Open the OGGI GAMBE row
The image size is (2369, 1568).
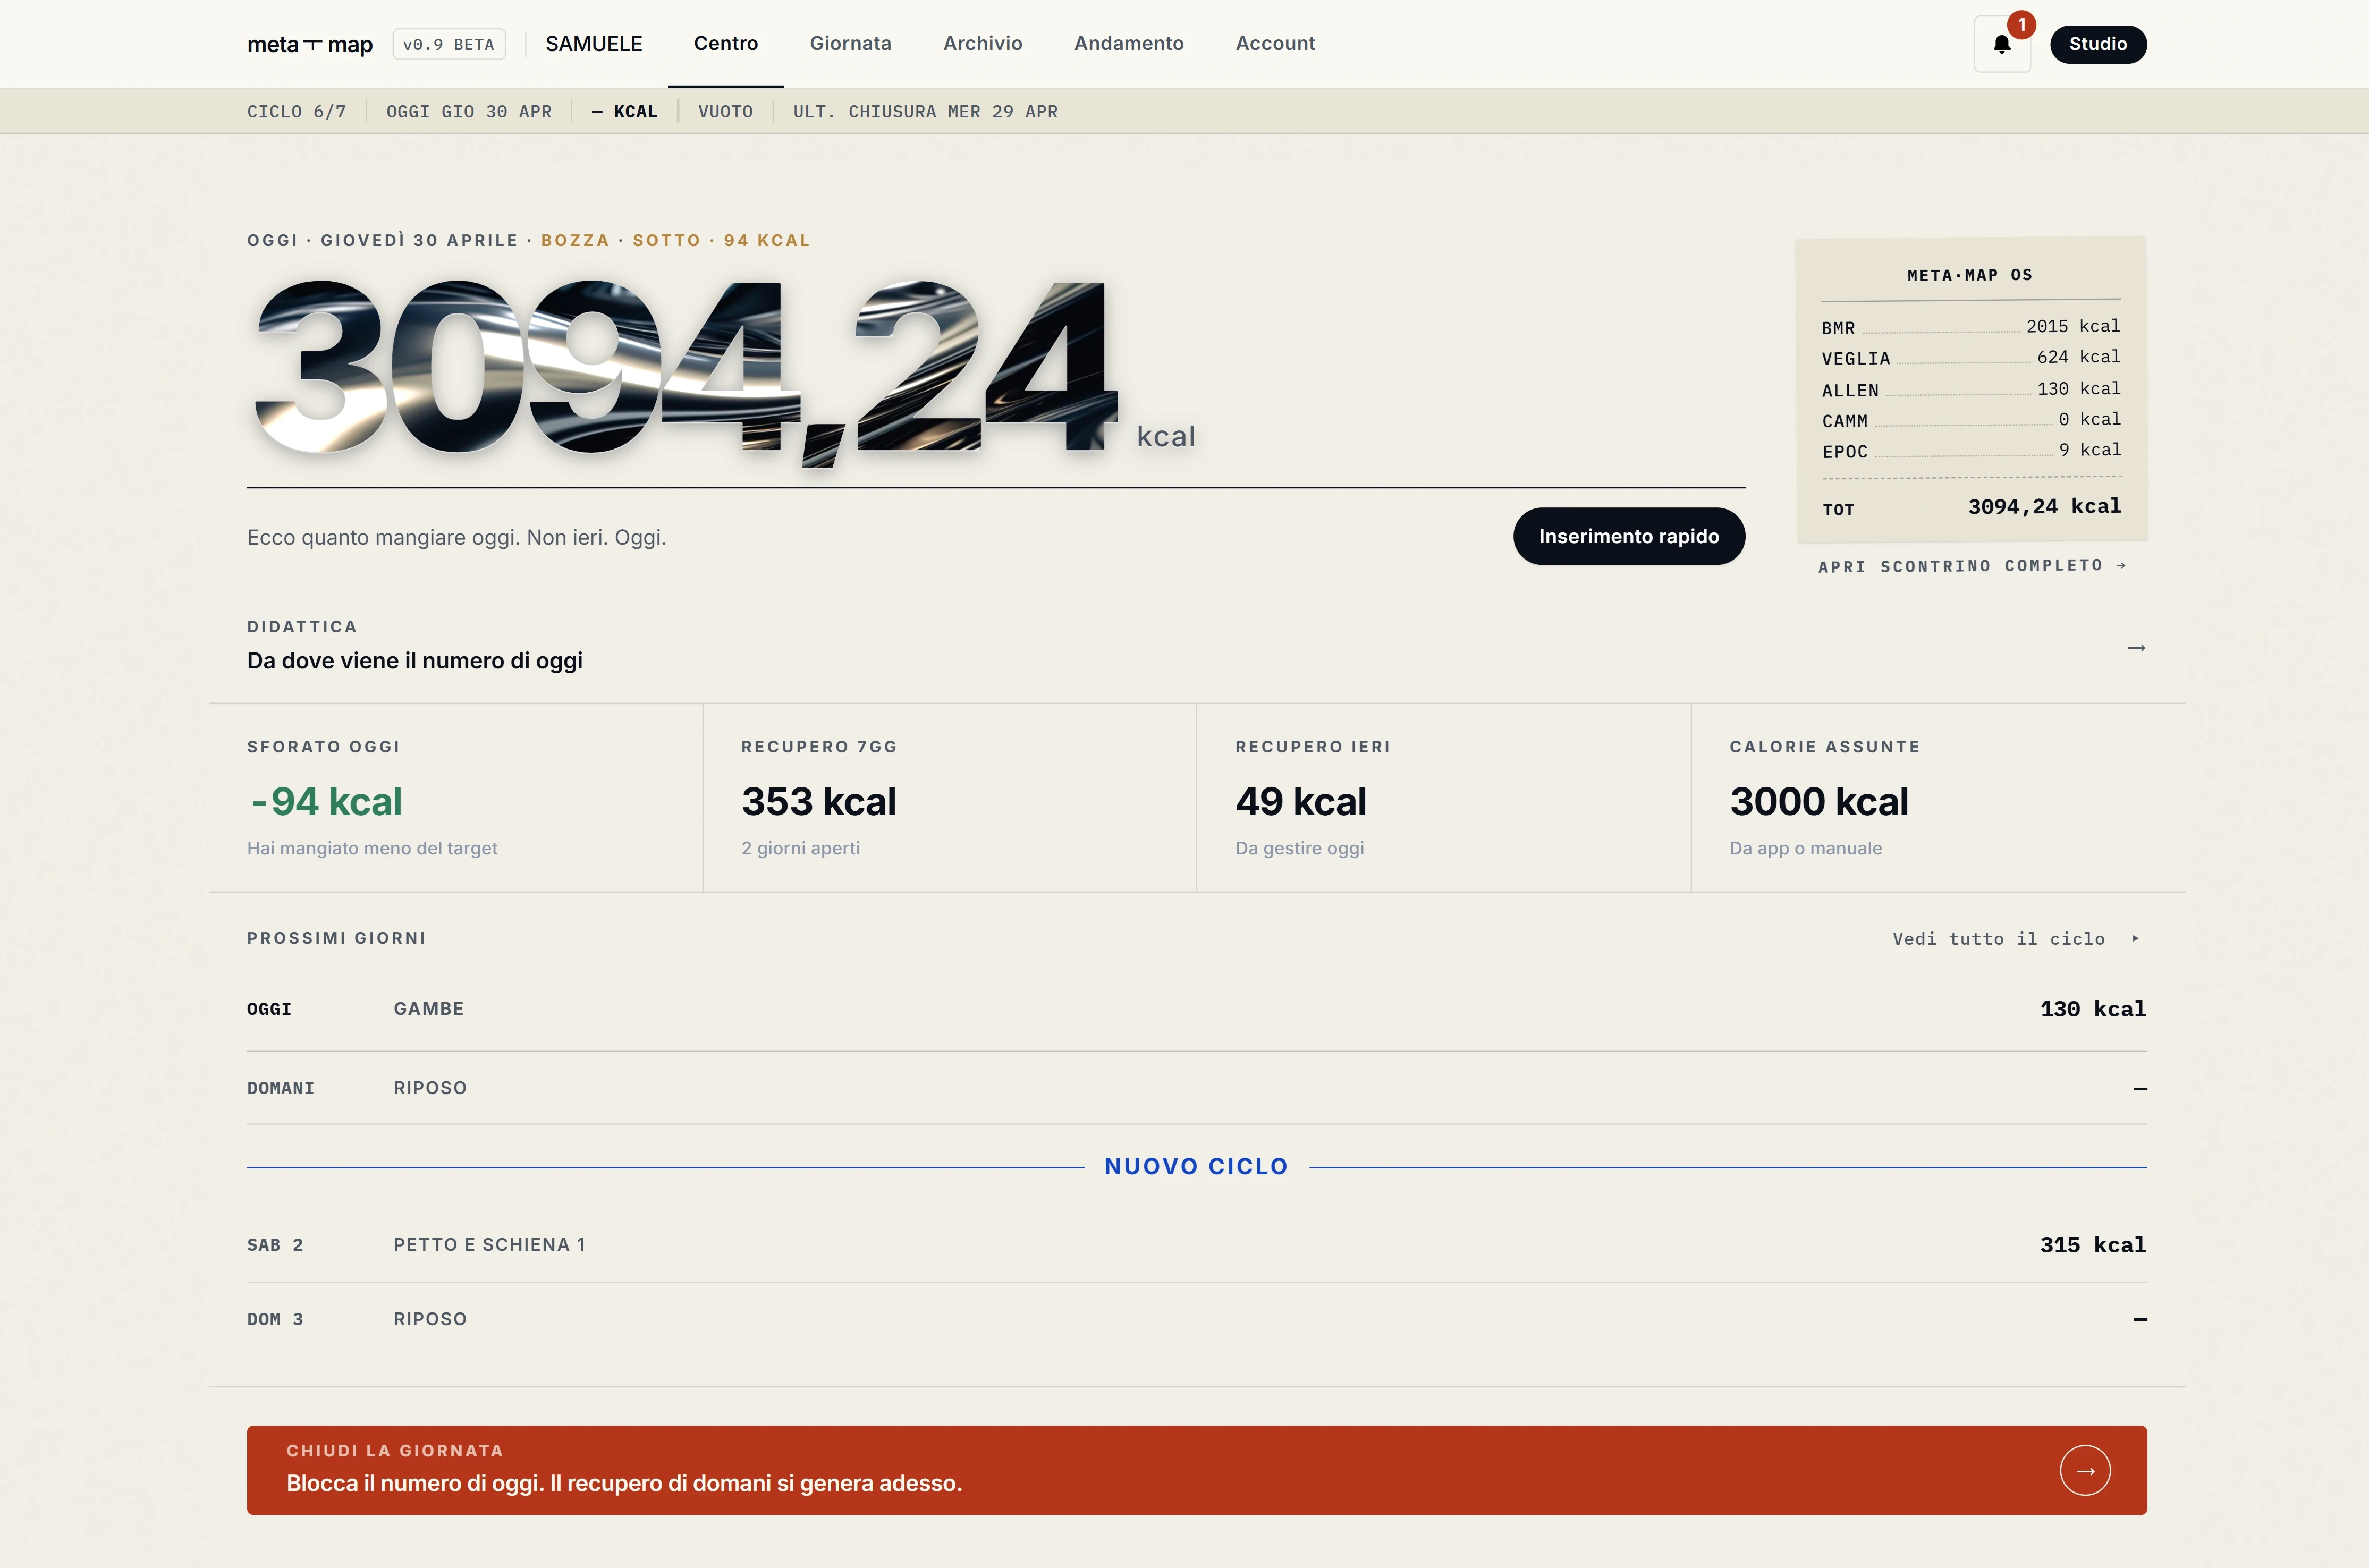click(1197, 1009)
